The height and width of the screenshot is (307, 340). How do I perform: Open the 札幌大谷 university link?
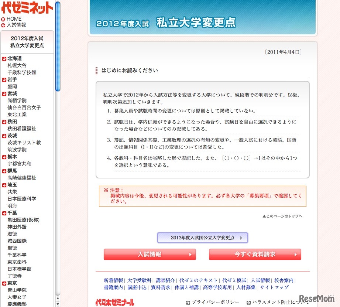(x=17, y=65)
